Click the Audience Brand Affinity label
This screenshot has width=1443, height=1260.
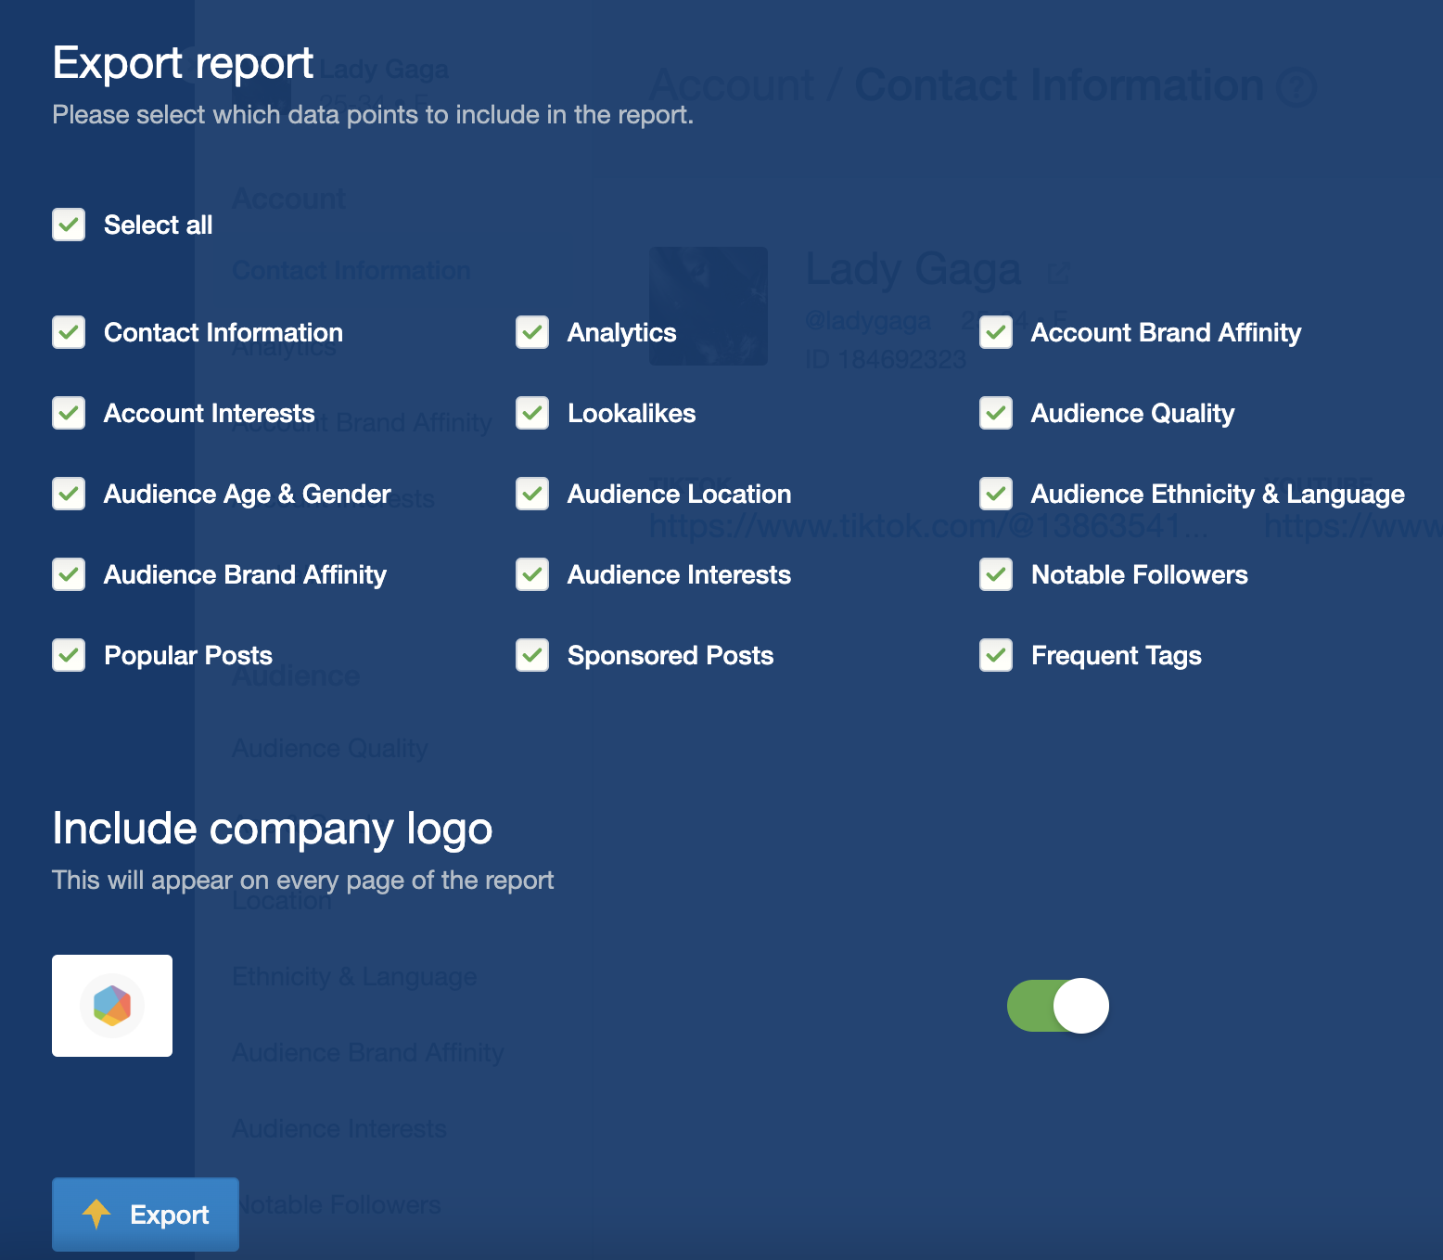pos(246,575)
